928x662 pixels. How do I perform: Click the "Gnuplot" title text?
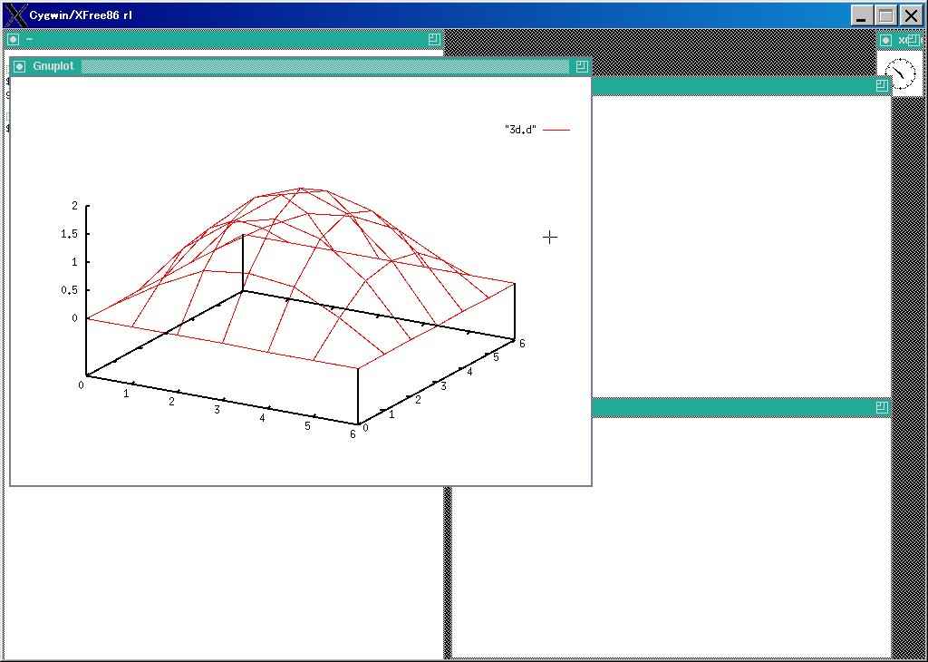53,65
